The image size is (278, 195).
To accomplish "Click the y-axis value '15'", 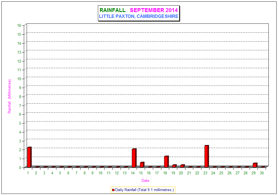I will (19, 34).
